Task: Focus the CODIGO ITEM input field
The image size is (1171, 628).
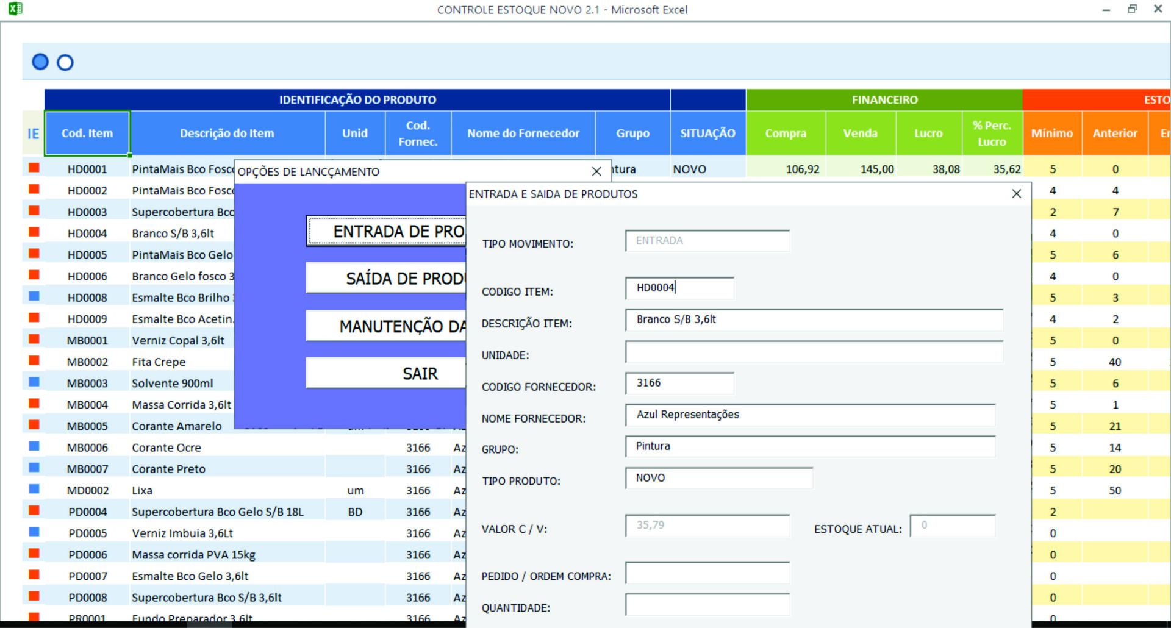Action: [679, 288]
